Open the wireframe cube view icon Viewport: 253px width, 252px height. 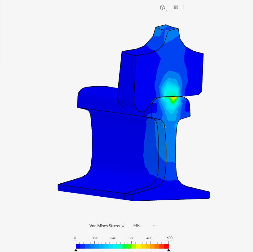click(x=162, y=7)
